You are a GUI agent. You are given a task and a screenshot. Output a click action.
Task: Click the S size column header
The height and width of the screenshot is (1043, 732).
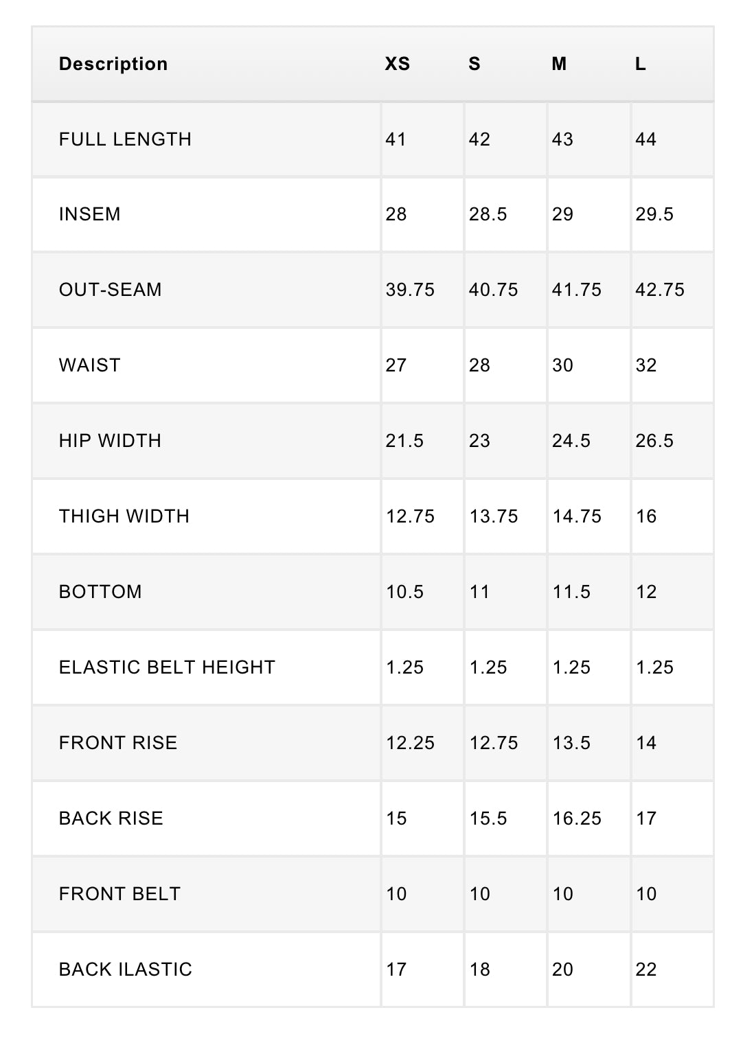coord(474,64)
